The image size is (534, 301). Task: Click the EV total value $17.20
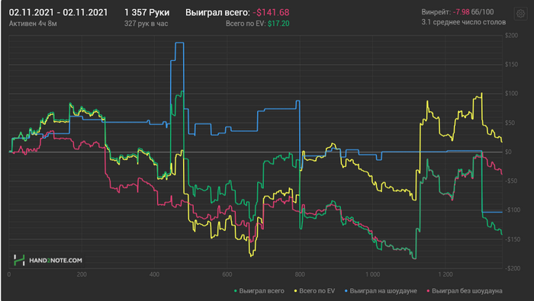point(278,24)
